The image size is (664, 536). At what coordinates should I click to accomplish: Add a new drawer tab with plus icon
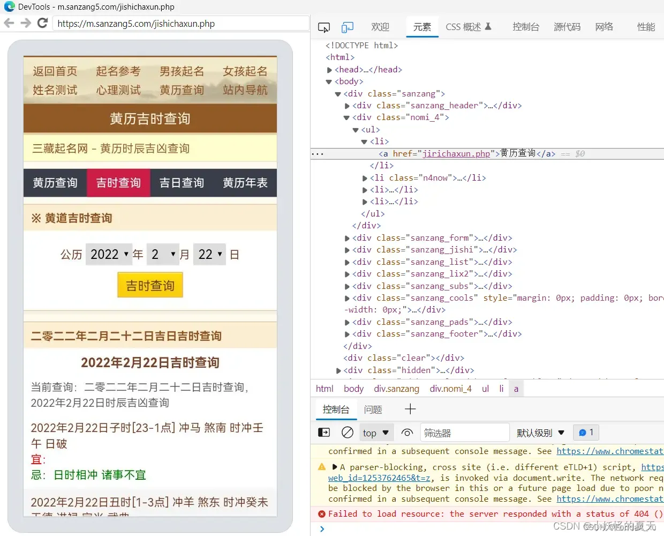pos(410,410)
